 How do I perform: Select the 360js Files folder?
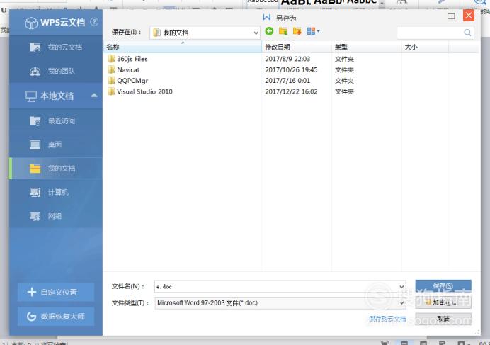pyautogui.click(x=132, y=59)
